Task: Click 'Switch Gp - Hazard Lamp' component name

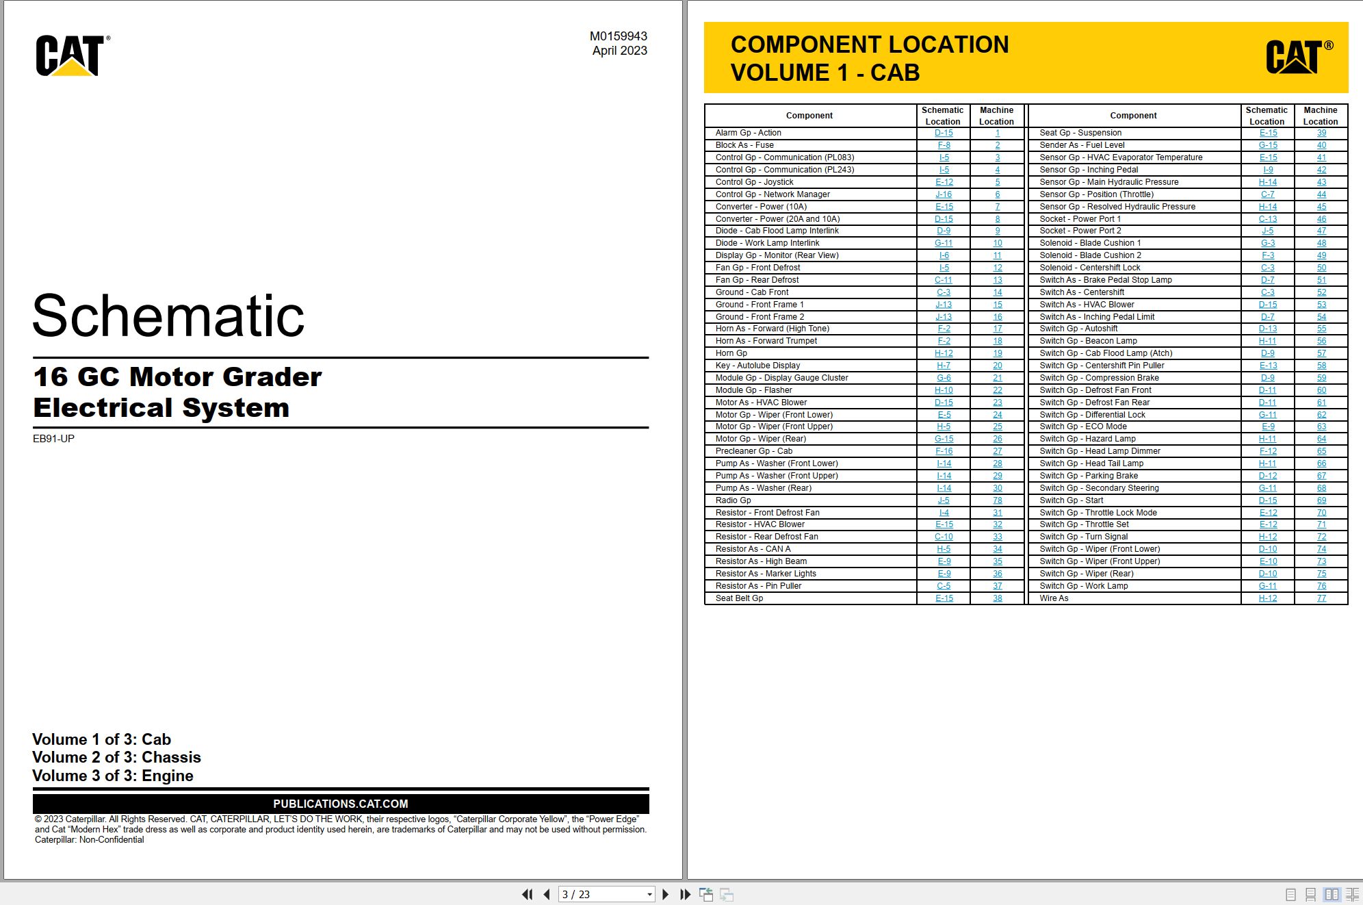Action: (x=1087, y=439)
